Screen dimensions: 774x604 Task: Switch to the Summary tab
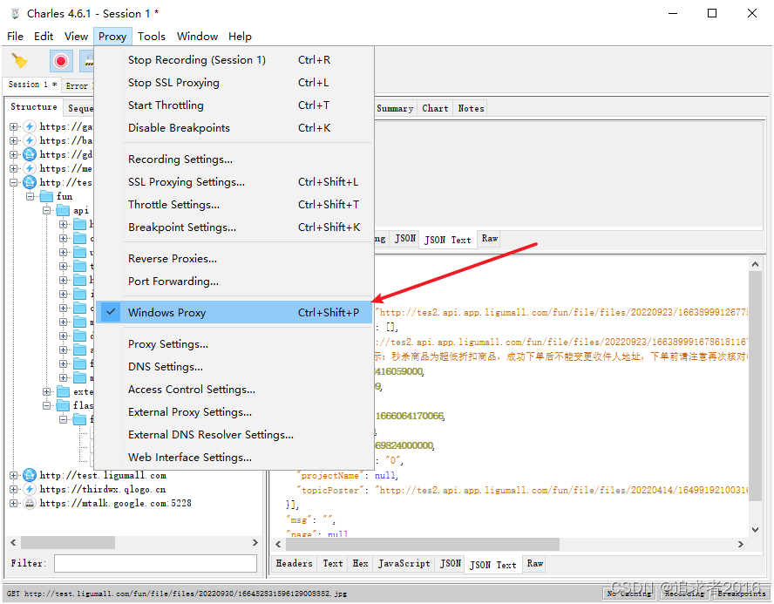395,109
